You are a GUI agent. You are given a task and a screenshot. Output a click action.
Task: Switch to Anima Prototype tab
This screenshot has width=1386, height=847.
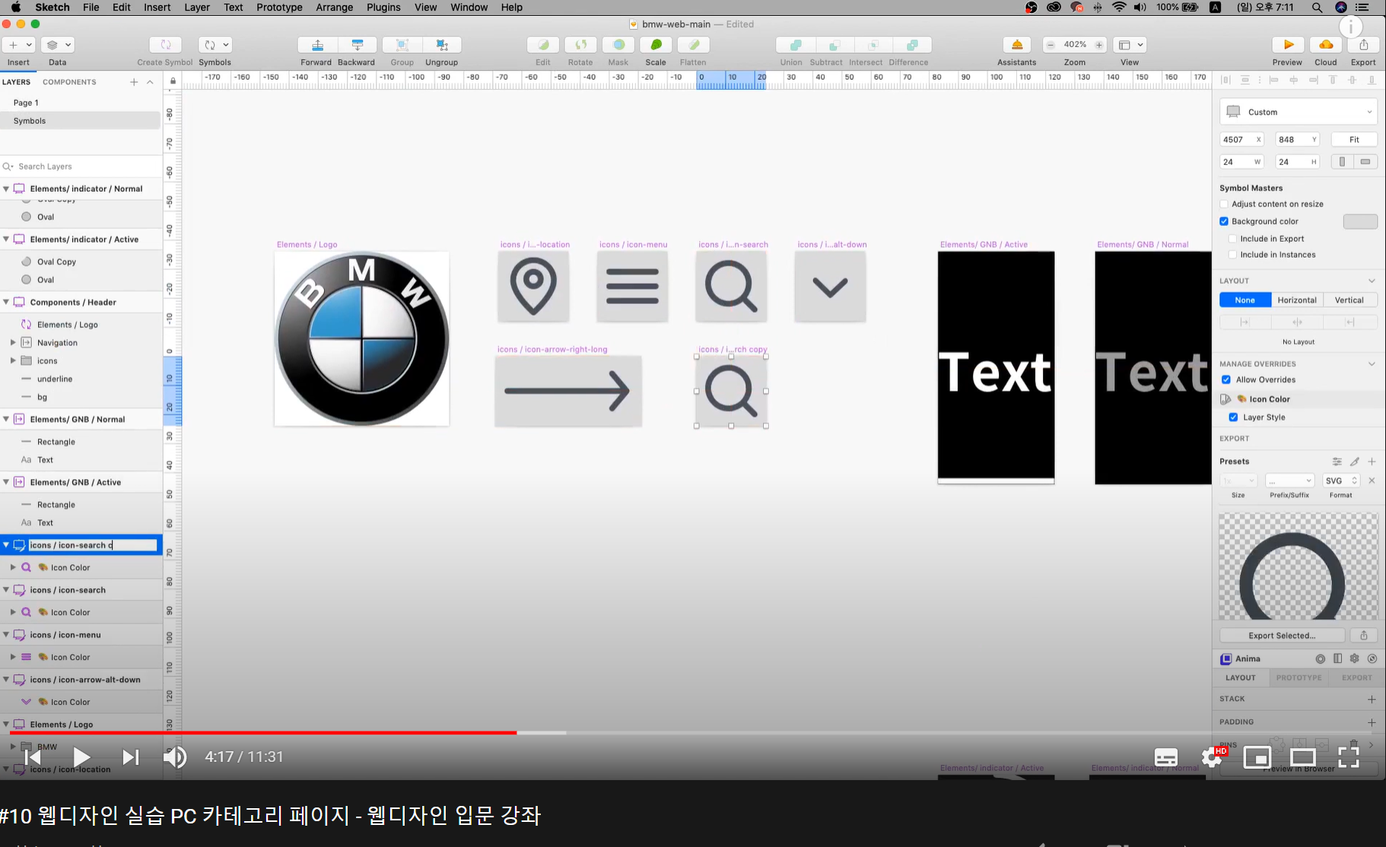click(1299, 677)
